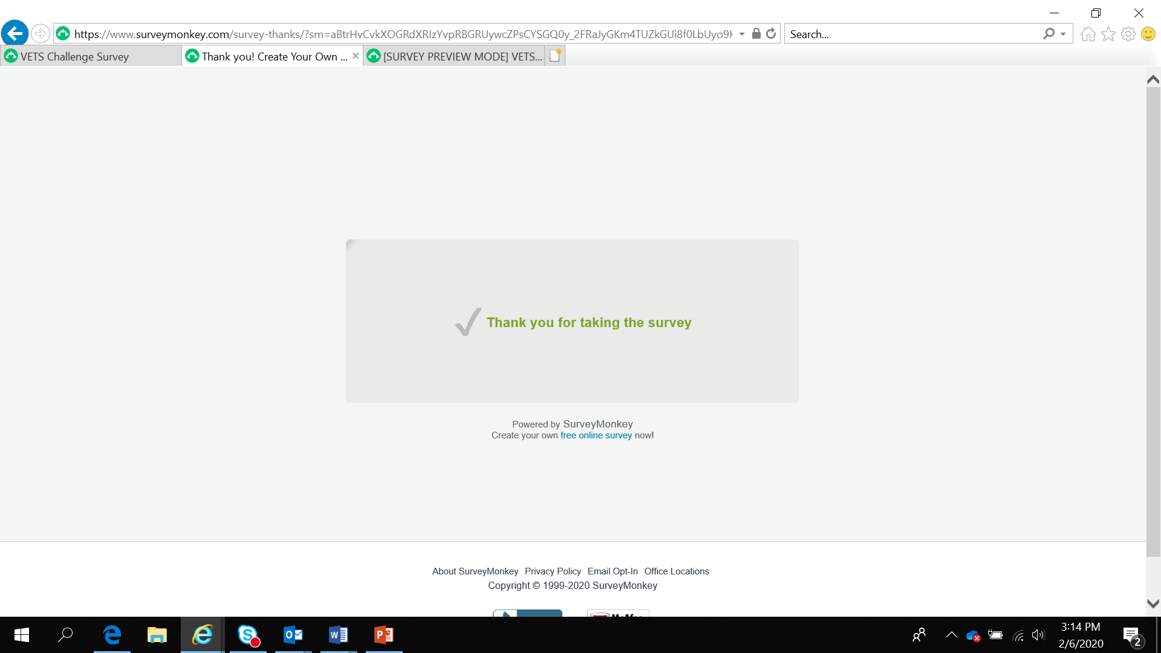Switch to SURVEY PREVIEW MODE tab
1161x653 pixels.
click(462, 56)
